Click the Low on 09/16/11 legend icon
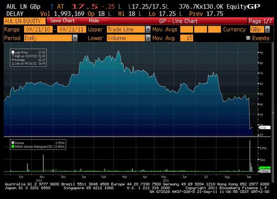Viewport: 277px width, 199px height. click(13, 63)
